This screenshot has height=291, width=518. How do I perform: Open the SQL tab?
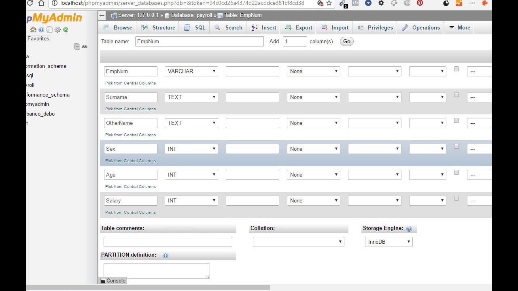pyautogui.click(x=195, y=27)
